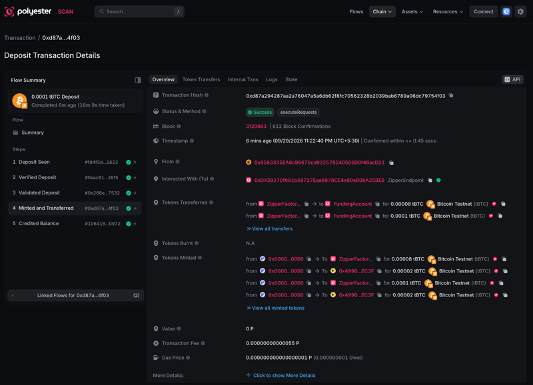Click the API button
Image resolution: width=533 pixels, height=385 pixels.
512,79
